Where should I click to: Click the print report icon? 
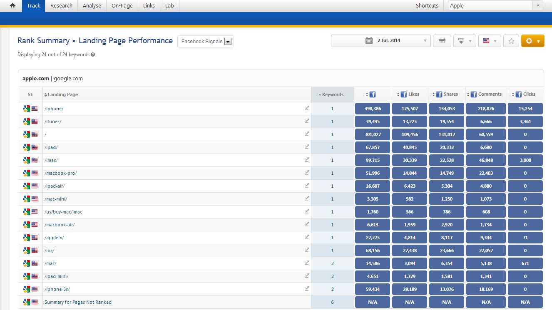coord(442,41)
